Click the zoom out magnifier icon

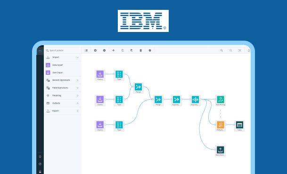coord(231,50)
